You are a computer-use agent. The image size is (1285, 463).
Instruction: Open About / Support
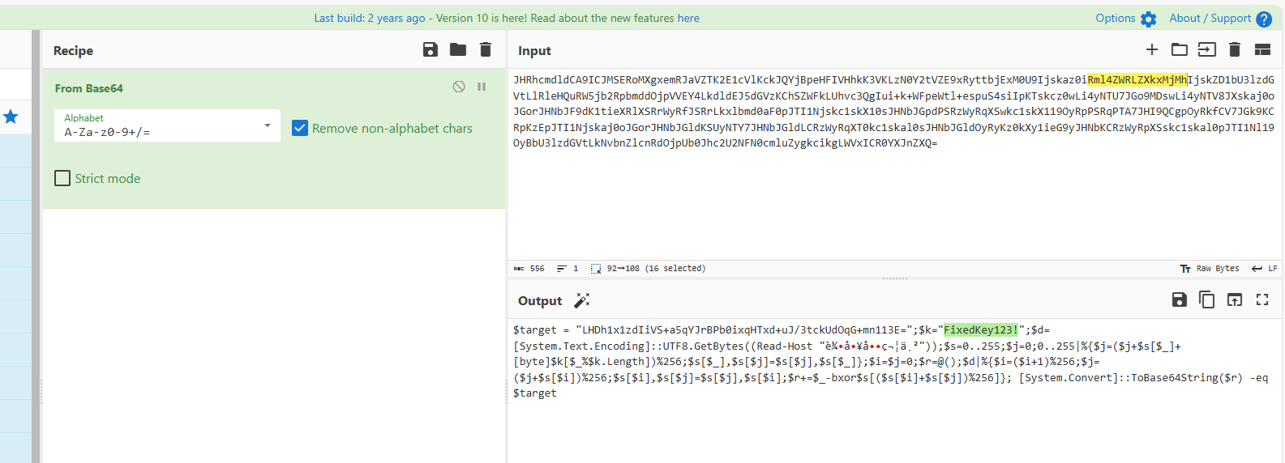click(1219, 19)
